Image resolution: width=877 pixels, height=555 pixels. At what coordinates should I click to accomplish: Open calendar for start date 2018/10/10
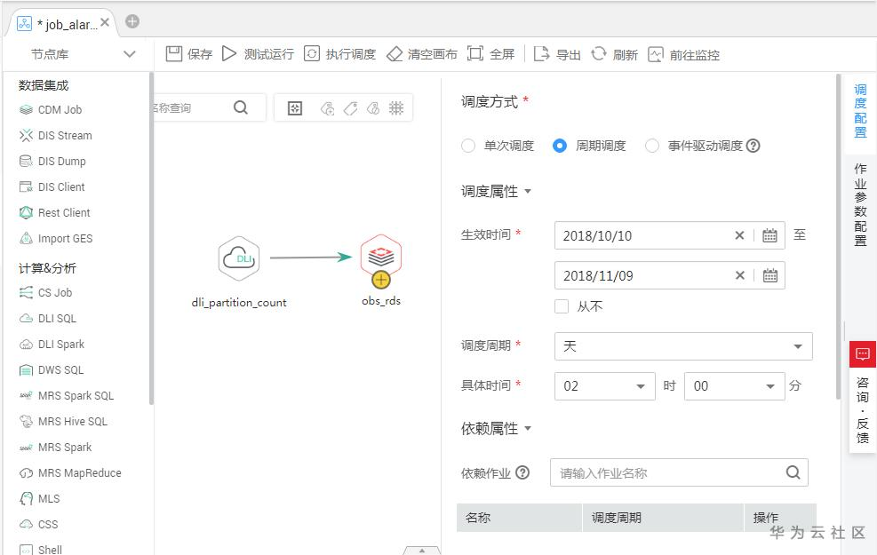(x=769, y=235)
